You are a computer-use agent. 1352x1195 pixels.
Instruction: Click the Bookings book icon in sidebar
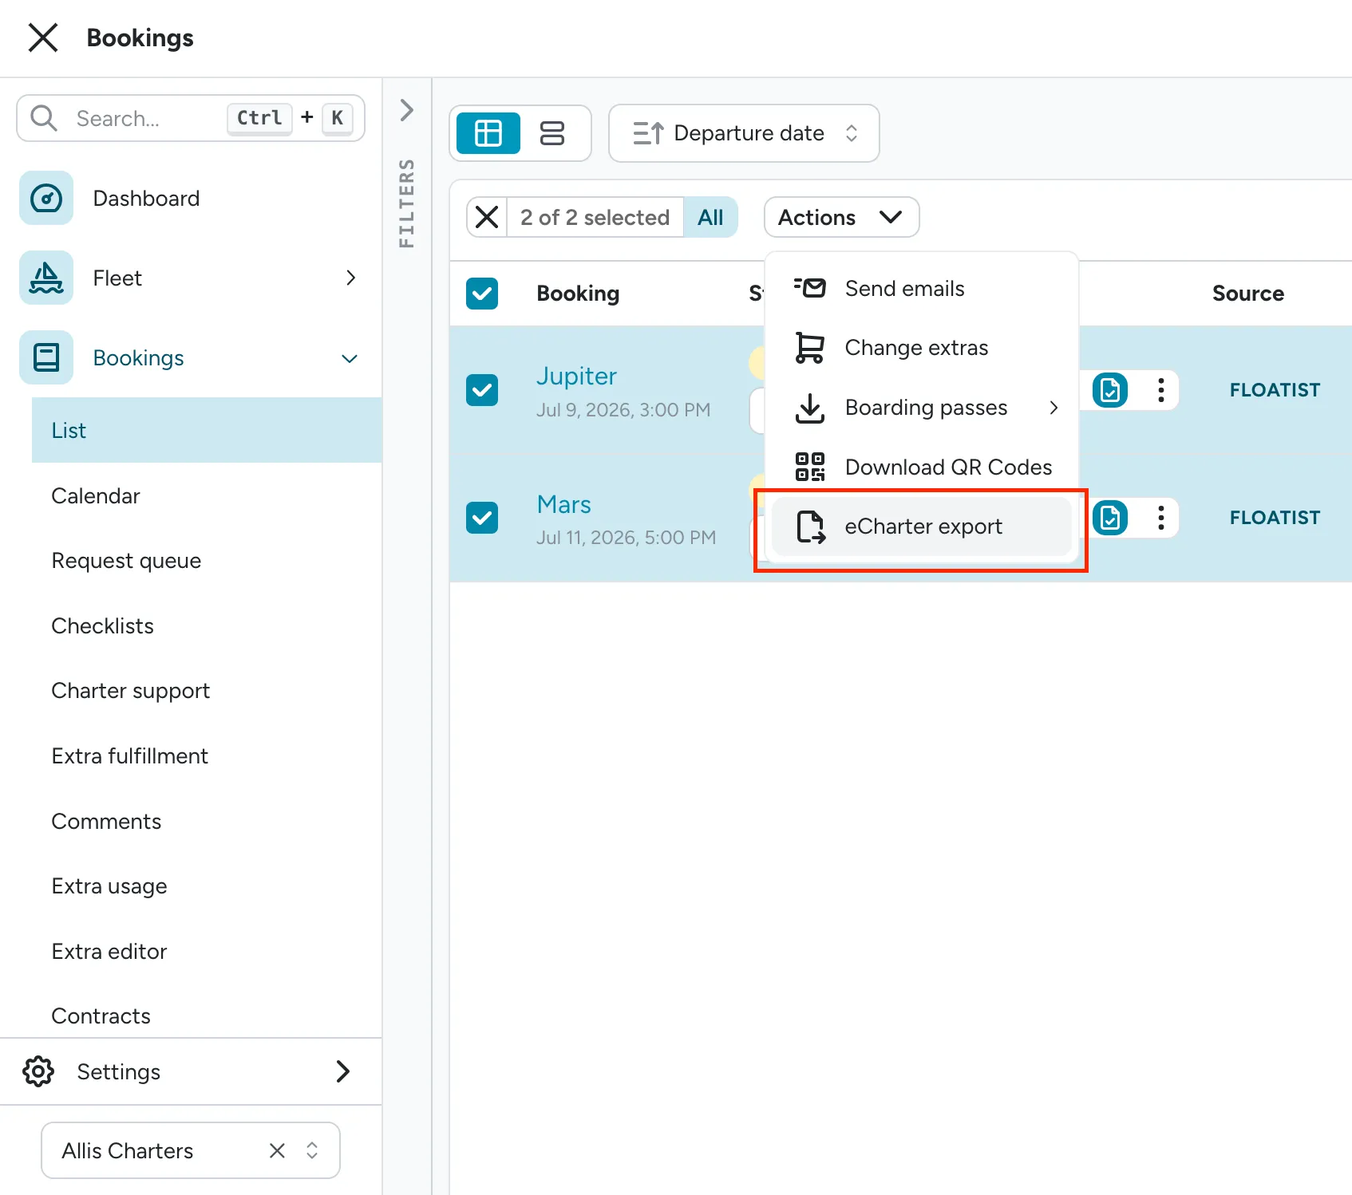46,357
